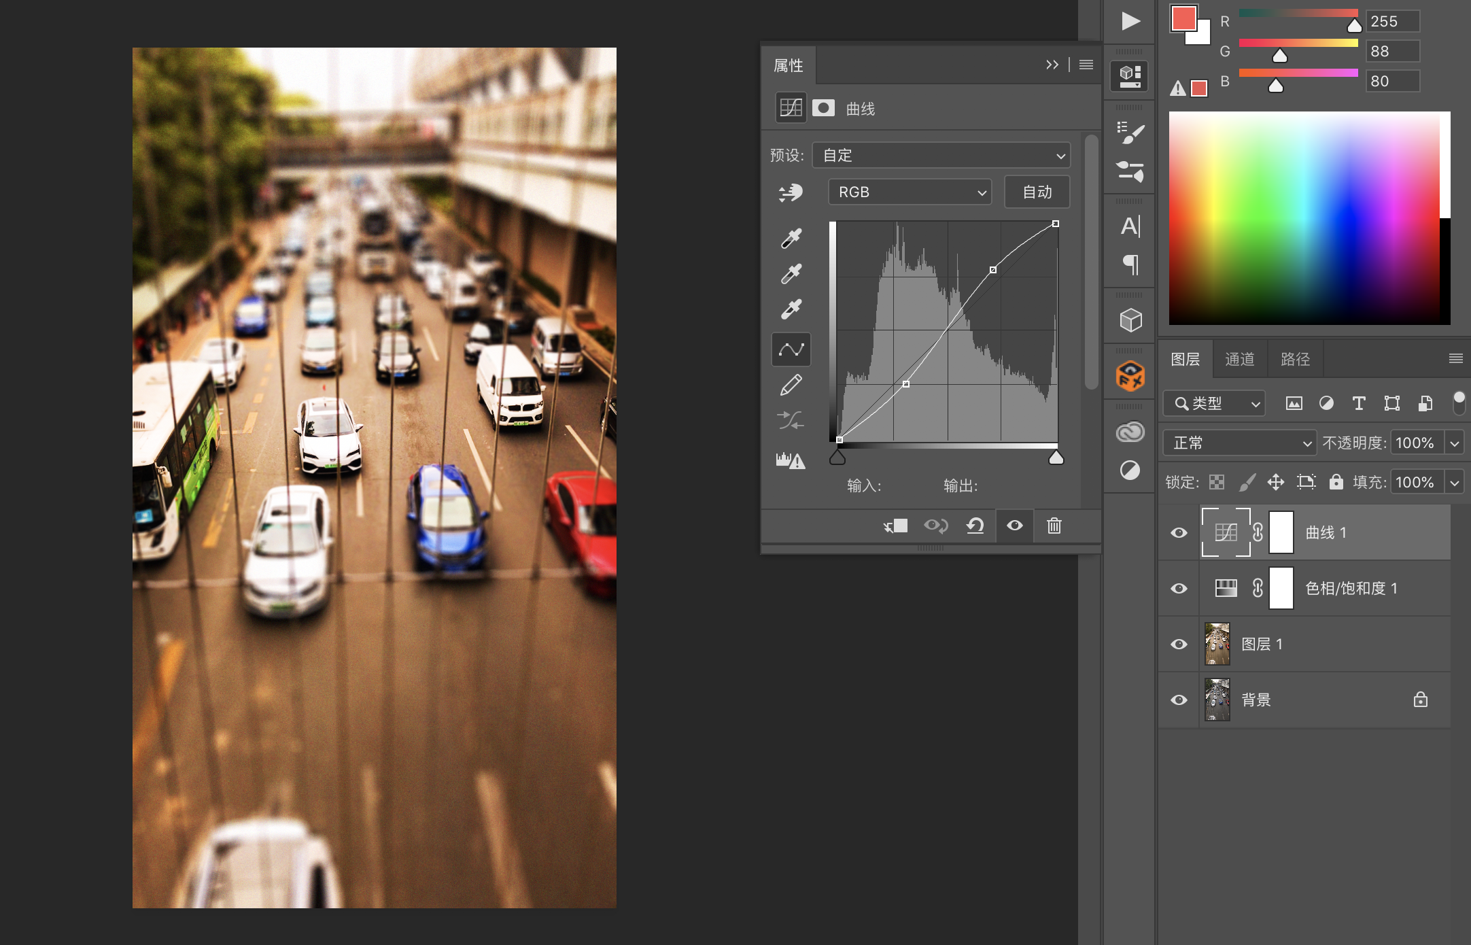
Task: Select the white point eyedropper
Action: pyautogui.click(x=791, y=309)
